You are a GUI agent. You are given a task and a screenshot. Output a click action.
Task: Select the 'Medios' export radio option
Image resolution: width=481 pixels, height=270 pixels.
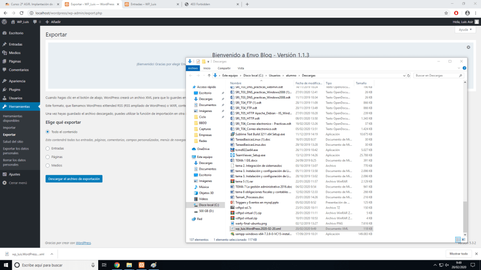(48, 165)
